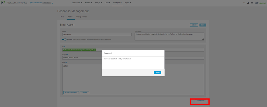Expand the Analyze menu
This screenshot has height=107, width=267.
99,3
